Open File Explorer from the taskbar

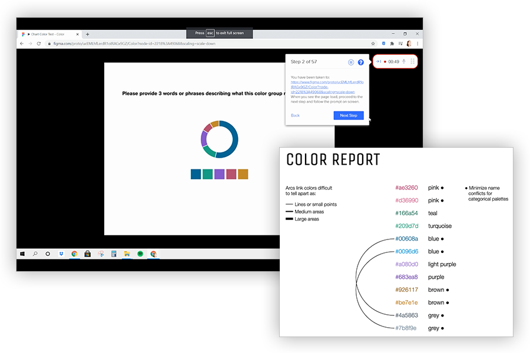pyautogui.click(x=127, y=254)
